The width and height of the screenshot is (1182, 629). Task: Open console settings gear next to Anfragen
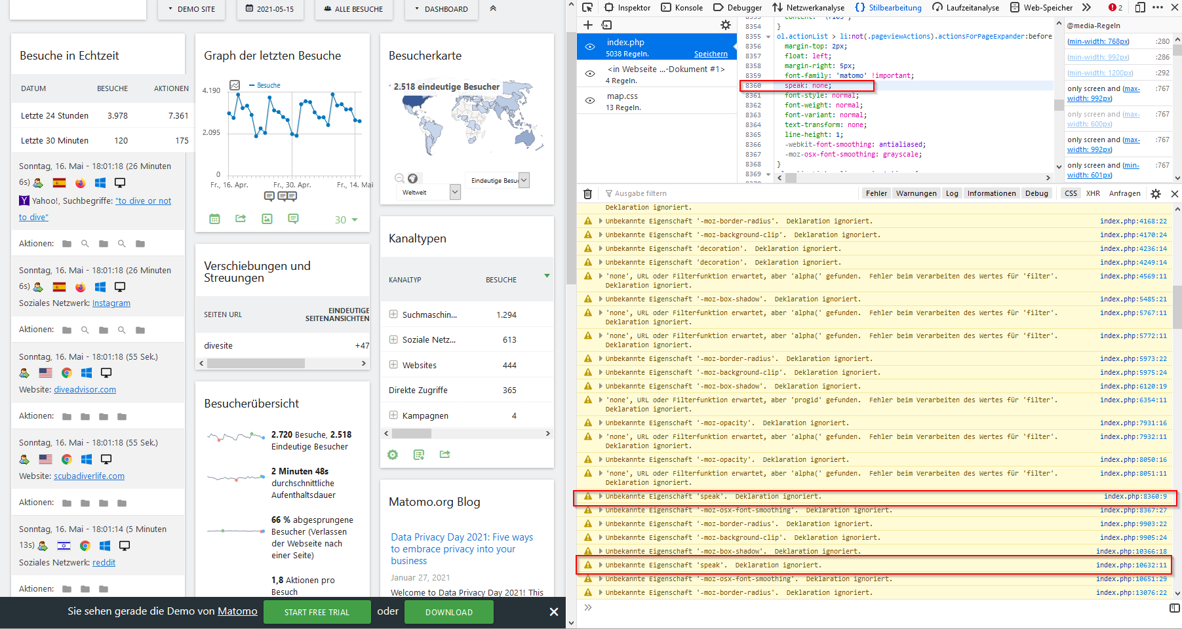[1156, 193]
